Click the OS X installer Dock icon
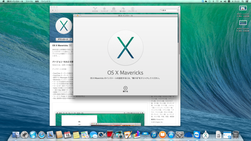The width and height of the screenshot is (251, 141). [206, 135]
